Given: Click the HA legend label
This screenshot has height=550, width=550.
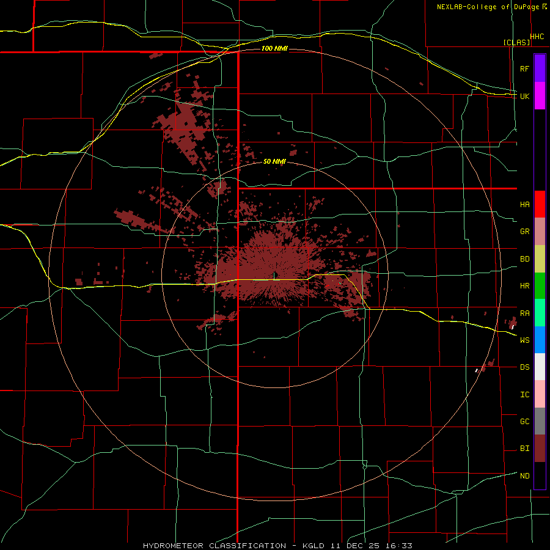Looking at the screenshot, I should click(524, 205).
